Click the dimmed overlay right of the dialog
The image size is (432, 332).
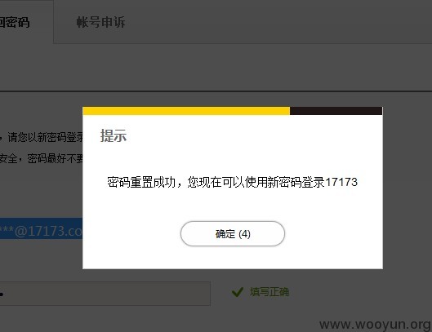click(x=408, y=187)
